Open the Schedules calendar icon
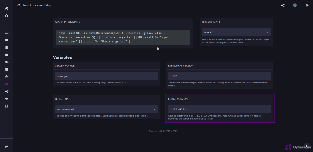This screenshot has height=152, width=313. pyautogui.click(x=6, y=54)
